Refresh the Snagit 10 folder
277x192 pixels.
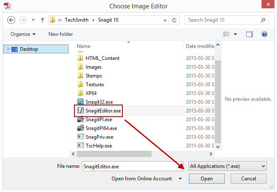tap(174, 20)
